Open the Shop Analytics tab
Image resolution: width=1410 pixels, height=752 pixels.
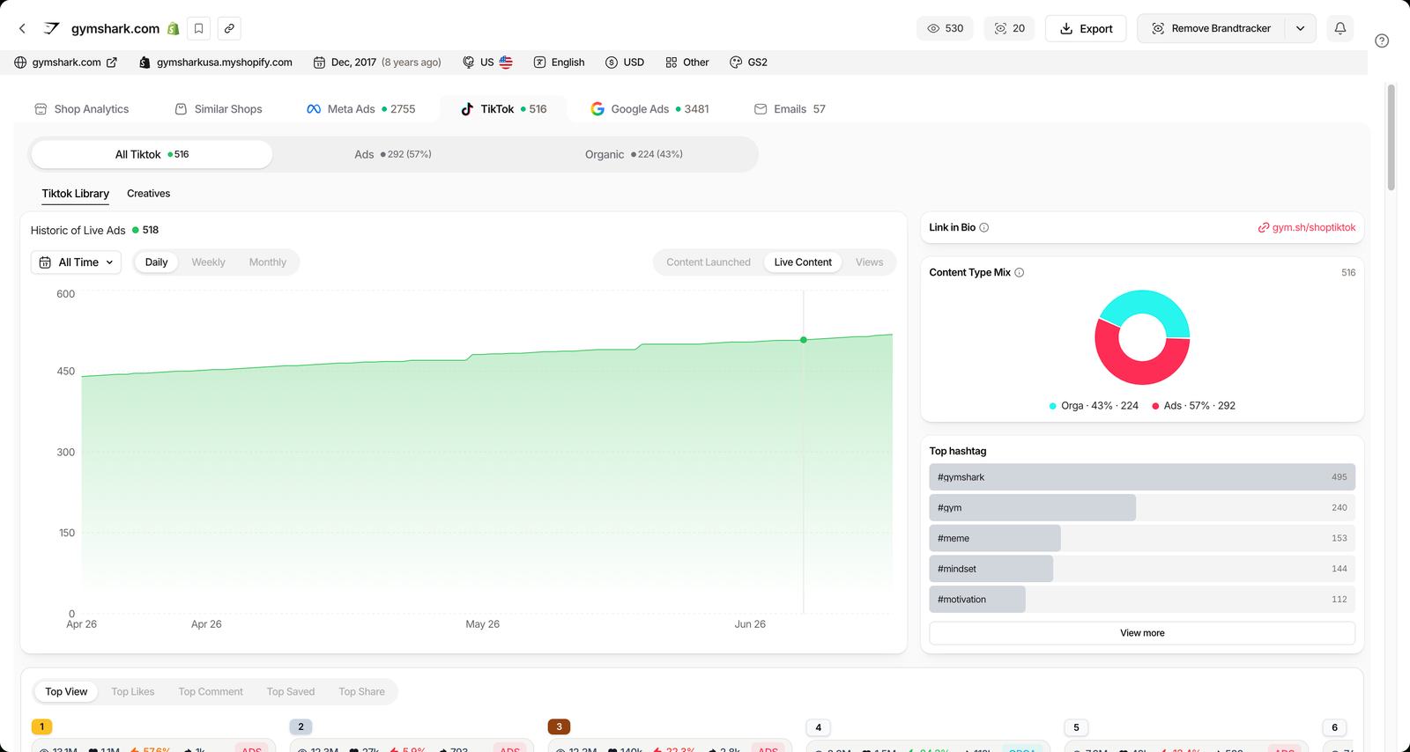(x=82, y=109)
